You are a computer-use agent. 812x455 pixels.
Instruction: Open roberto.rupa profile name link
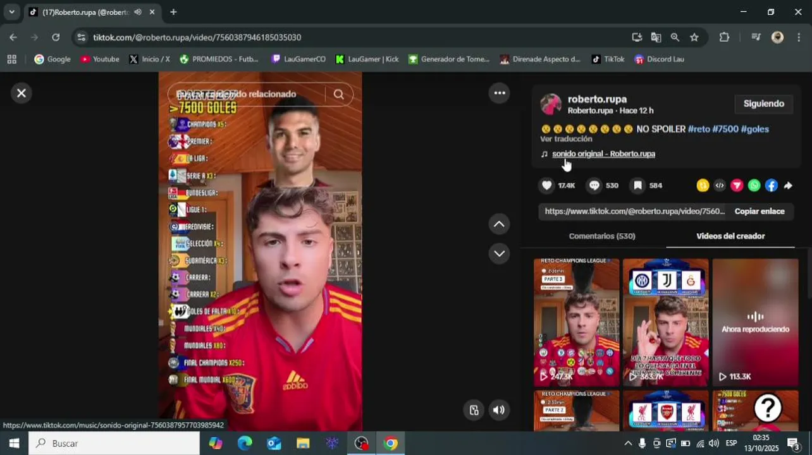click(597, 99)
